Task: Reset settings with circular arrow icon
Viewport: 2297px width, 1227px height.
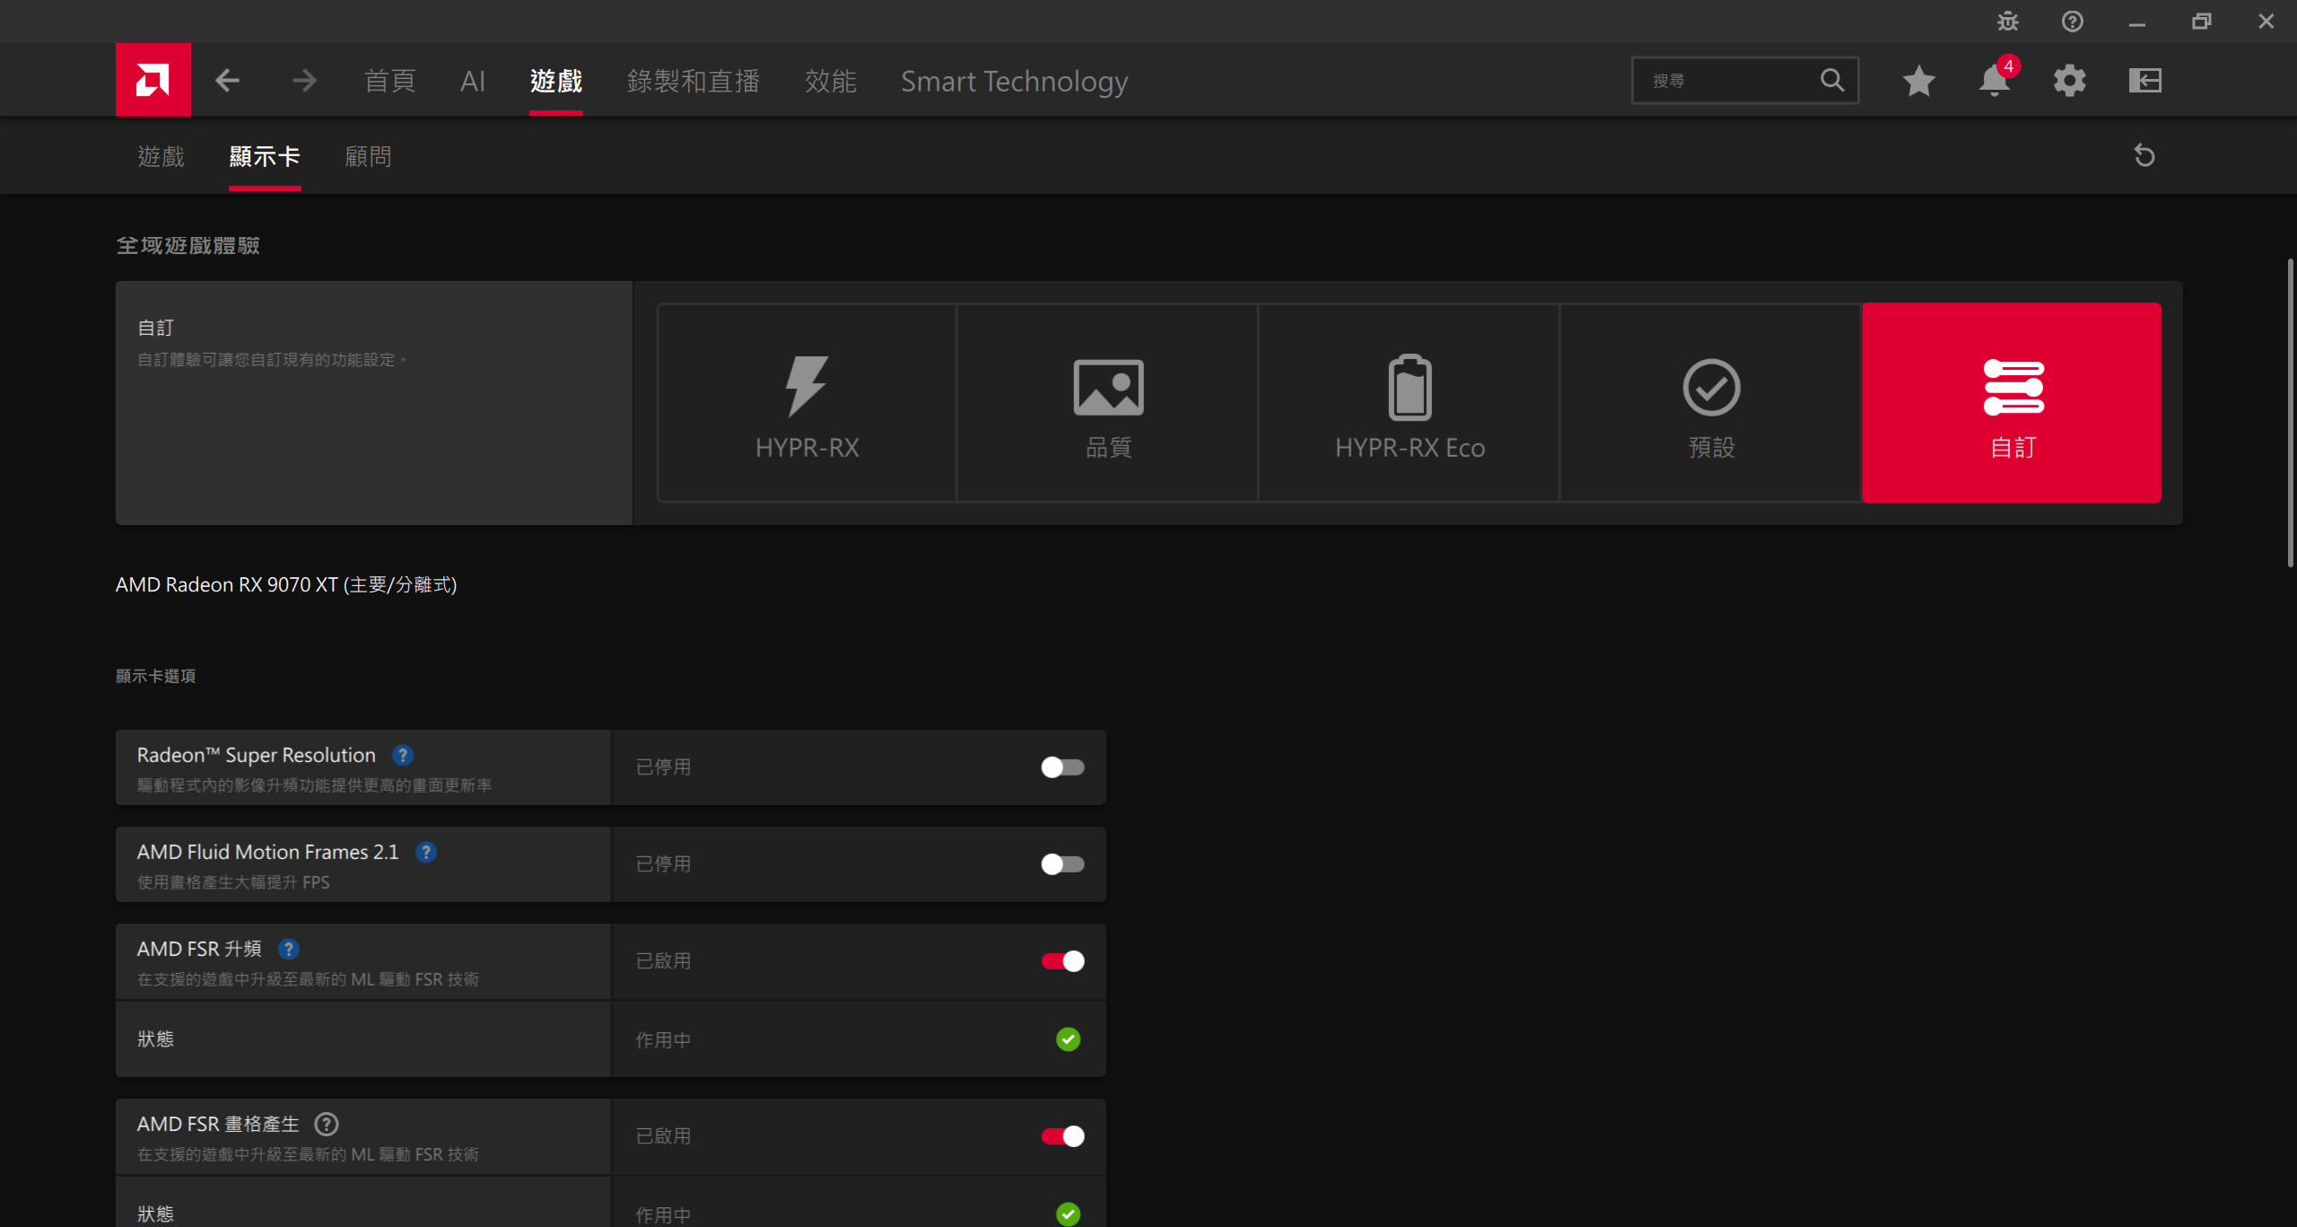Action: (x=2144, y=156)
